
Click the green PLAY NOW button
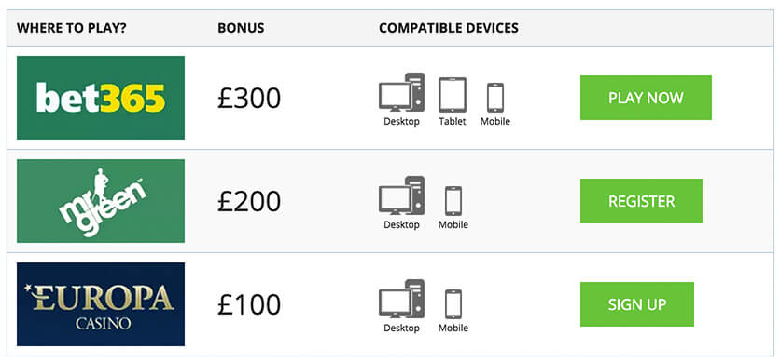646,98
